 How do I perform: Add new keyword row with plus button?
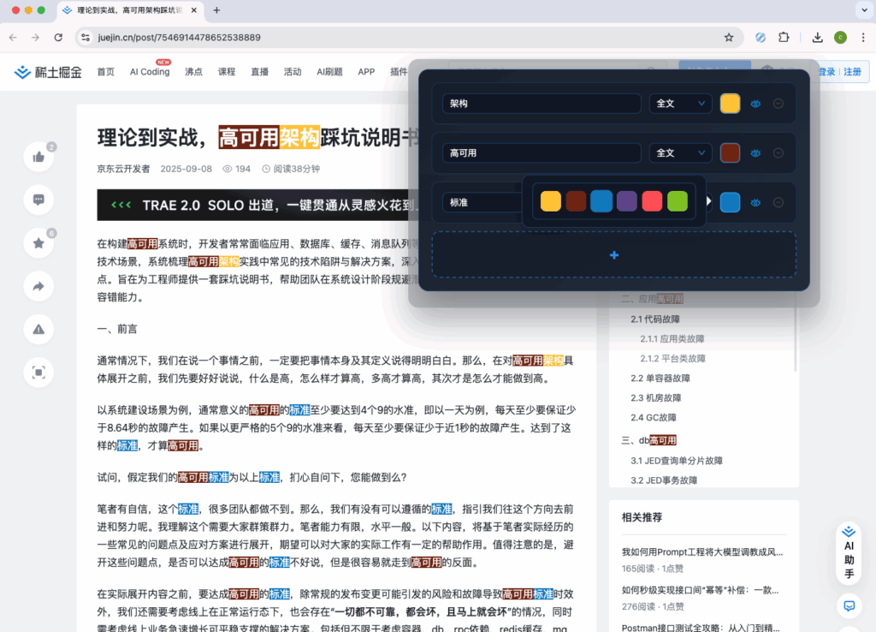click(613, 254)
